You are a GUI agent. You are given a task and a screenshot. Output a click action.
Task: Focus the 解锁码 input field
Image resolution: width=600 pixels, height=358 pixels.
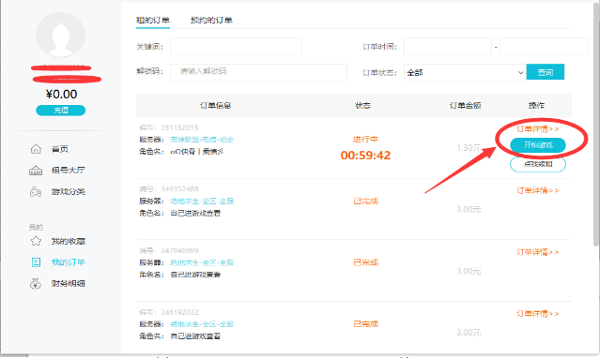pyautogui.click(x=258, y=72)
